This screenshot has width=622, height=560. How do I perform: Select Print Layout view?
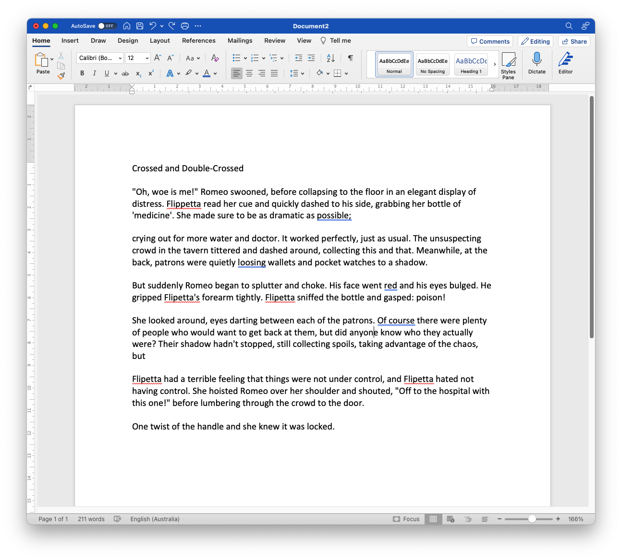(x=433, y=519)
